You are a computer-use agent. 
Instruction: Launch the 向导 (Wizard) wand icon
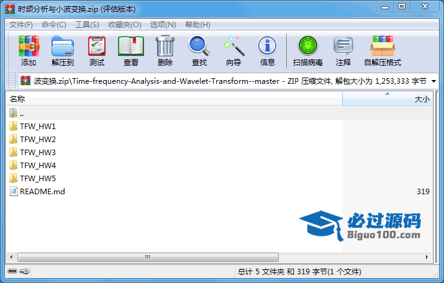tap(233, 45)
